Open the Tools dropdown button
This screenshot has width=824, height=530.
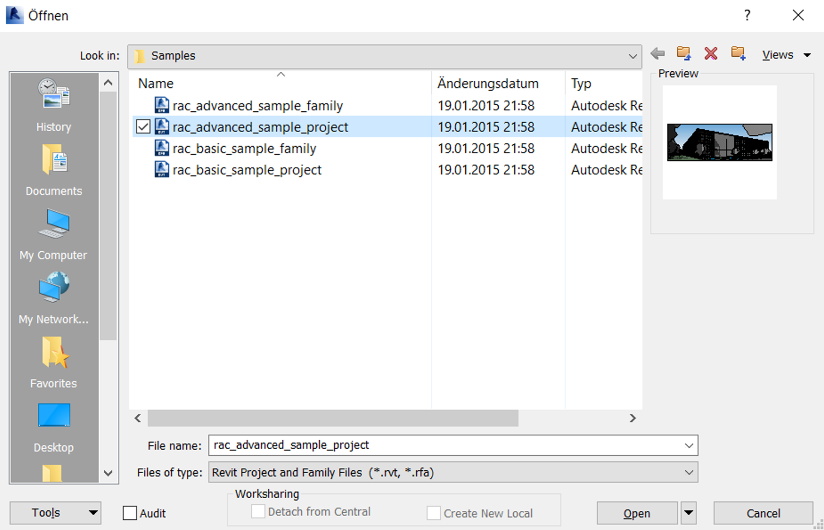[55, 512]
